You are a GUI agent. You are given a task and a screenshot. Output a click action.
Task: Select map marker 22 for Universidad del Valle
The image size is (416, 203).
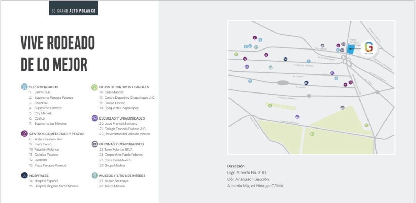pyautogui.click(x=297, y=117)
